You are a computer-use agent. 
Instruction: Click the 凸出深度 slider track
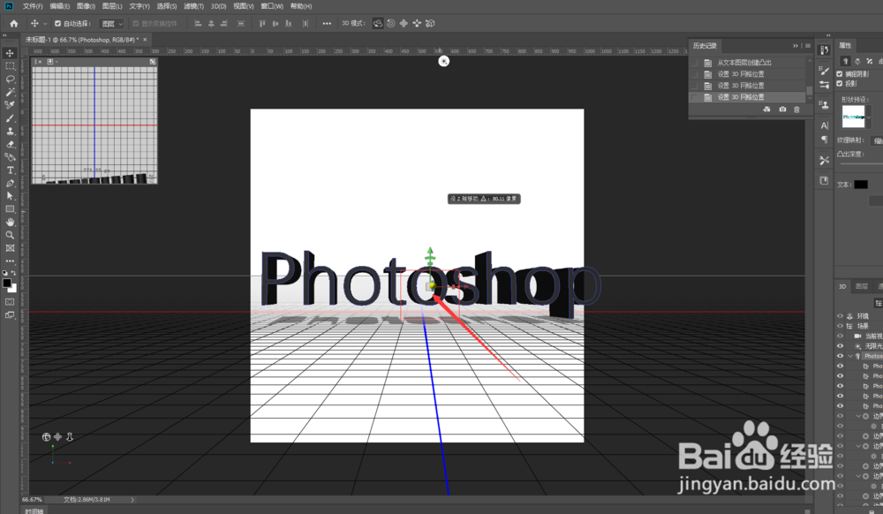[860, 164]
